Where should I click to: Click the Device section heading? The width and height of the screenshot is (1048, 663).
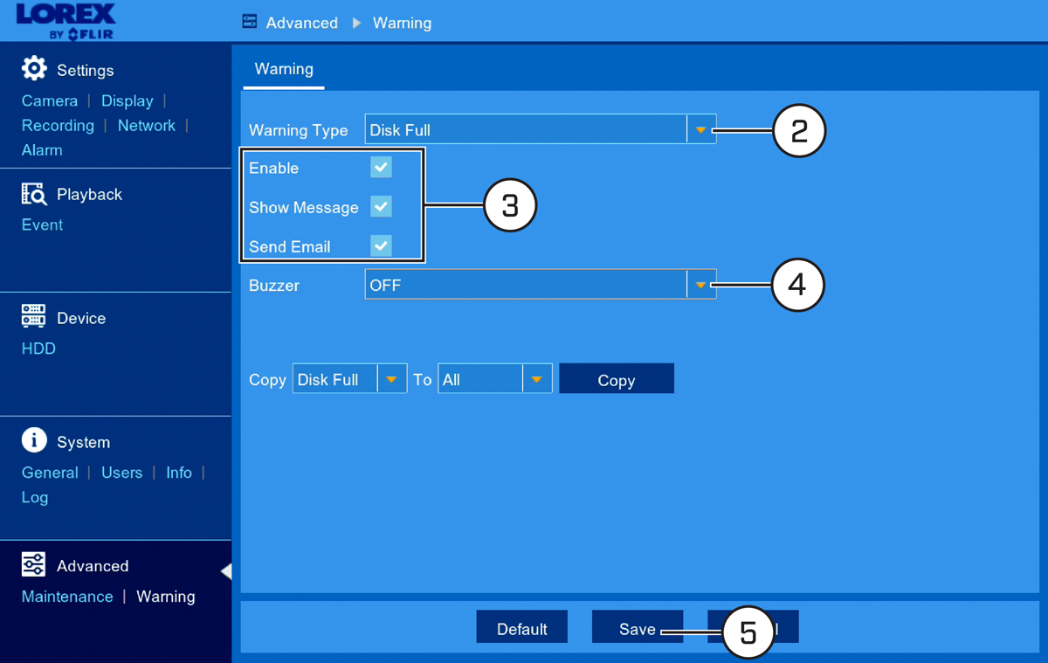[x=81, y=318]
